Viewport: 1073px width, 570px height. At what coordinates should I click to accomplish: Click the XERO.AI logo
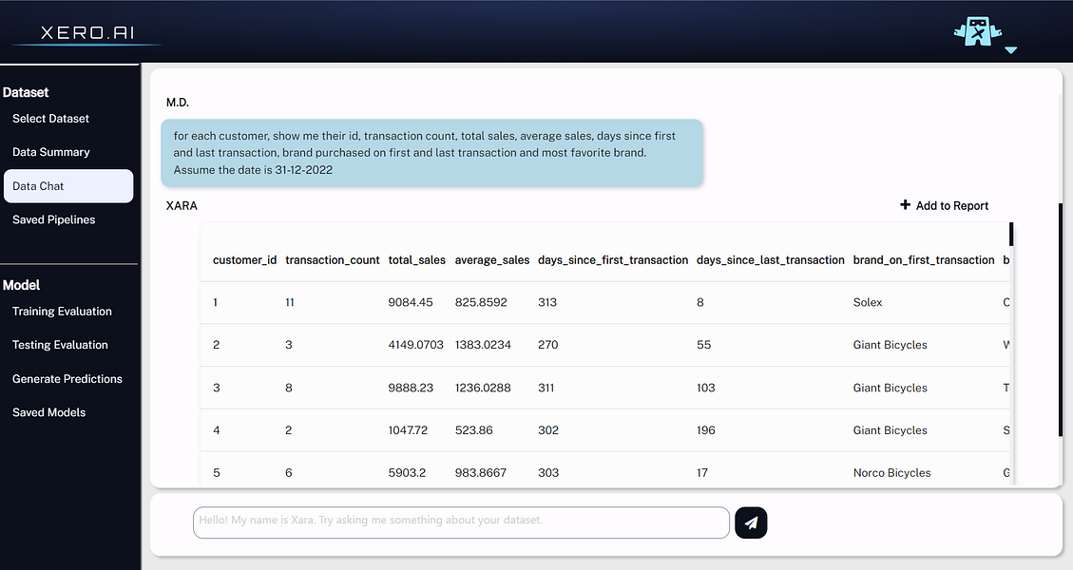88,30
